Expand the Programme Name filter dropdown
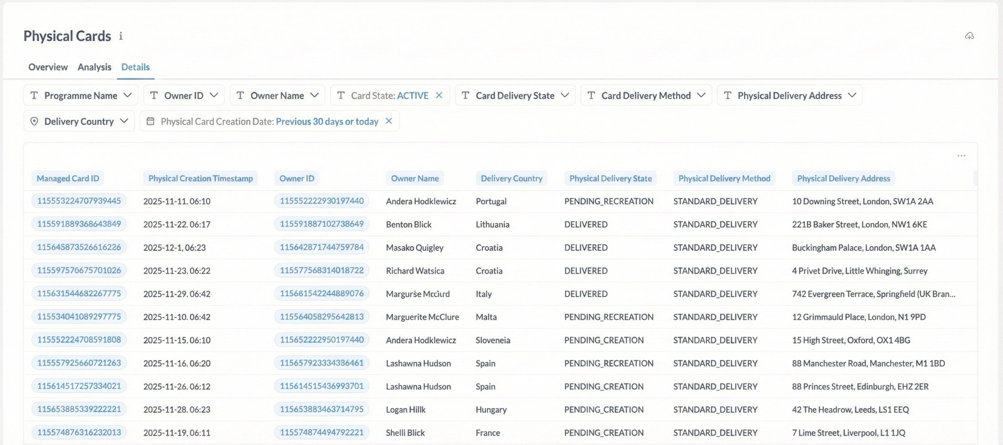The image size is (1003, 445). 127,95
